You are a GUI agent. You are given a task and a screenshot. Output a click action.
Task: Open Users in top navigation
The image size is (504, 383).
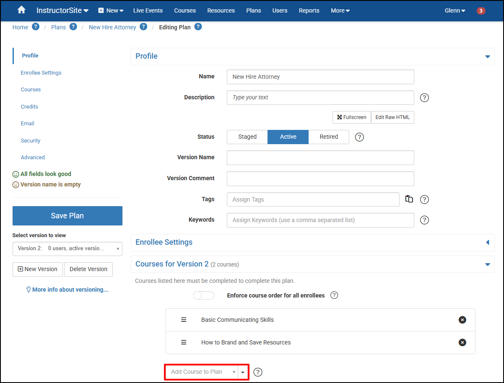(x=280, y=10)
